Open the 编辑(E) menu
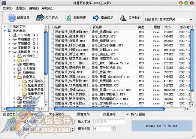Image resolution: width=196 pixels, height=139 pixels. [x=34, y=8]
